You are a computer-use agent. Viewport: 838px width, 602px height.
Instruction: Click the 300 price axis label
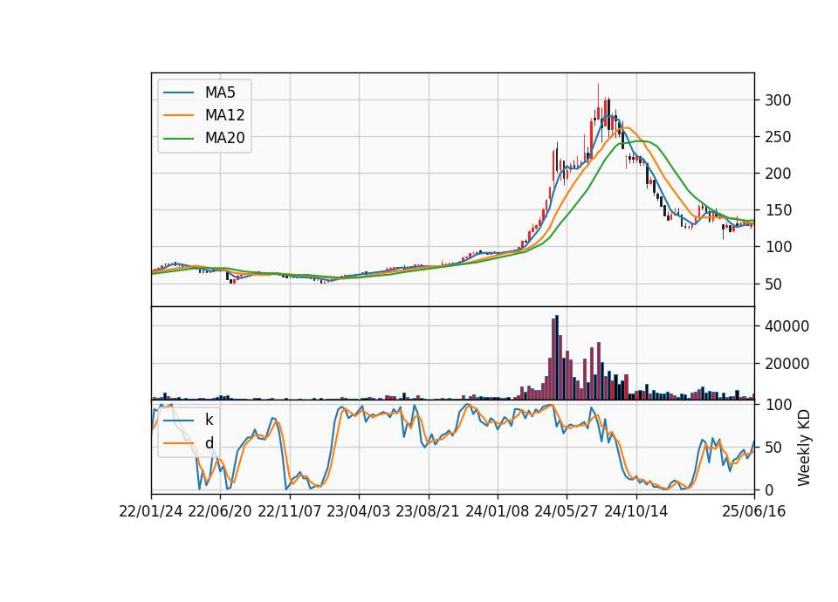click(x=778, y=100)
